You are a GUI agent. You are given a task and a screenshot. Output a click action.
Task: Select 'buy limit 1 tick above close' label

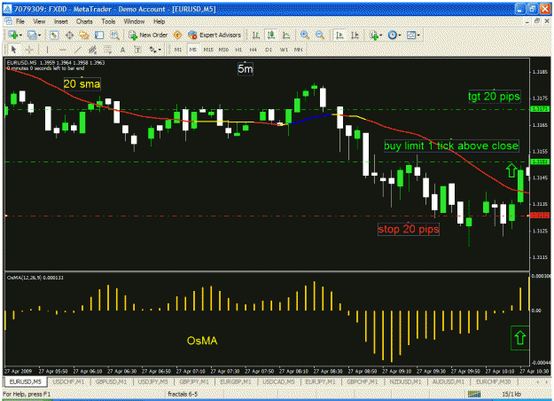[451, 145]
